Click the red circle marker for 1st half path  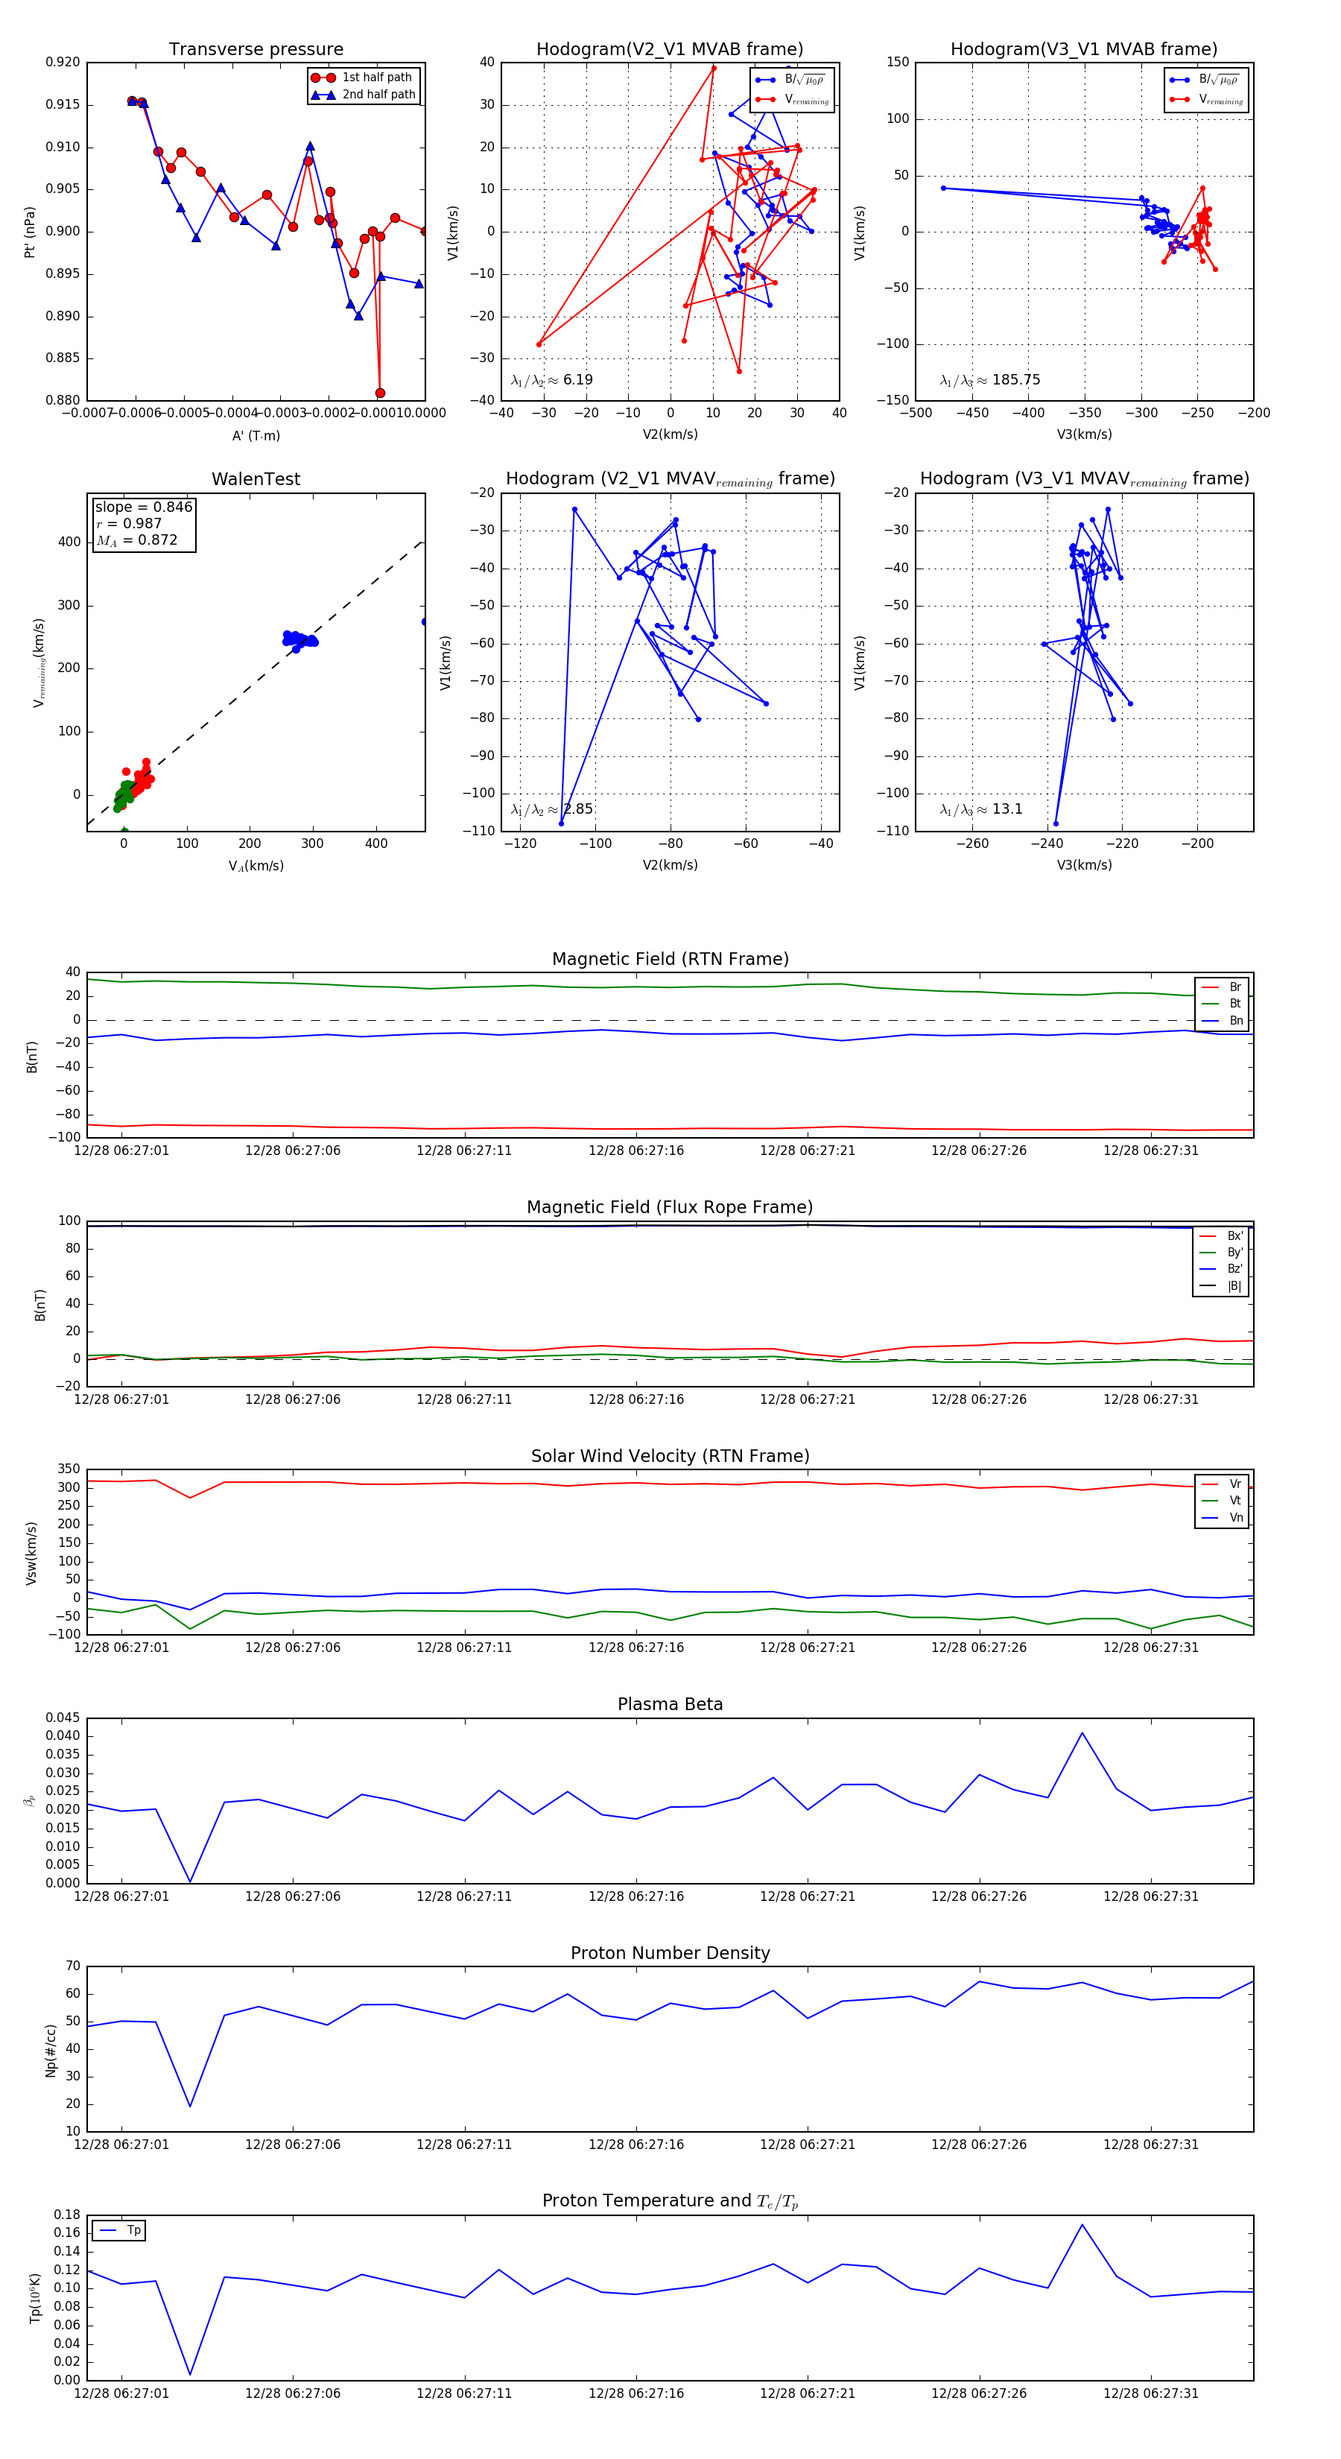pos(323,77)
